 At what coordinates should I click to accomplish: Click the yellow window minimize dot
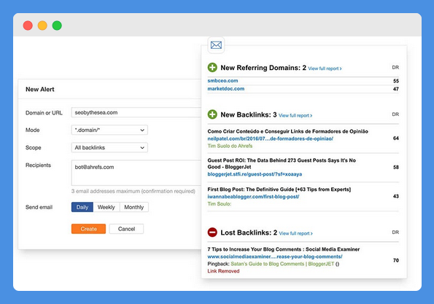coord(42,26)
